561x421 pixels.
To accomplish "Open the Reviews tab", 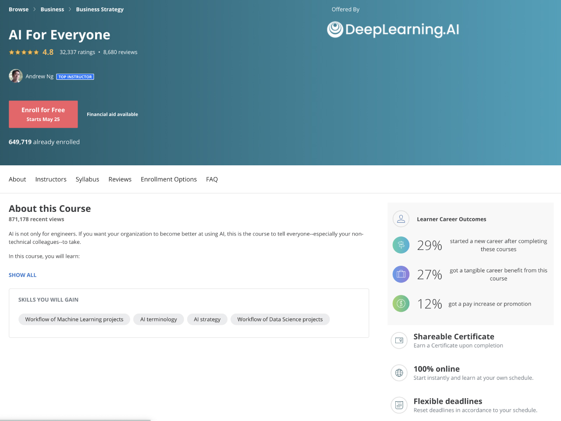I will [120, 179].
